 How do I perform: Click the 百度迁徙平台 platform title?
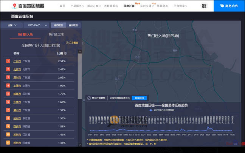click(x=22, y=16)
